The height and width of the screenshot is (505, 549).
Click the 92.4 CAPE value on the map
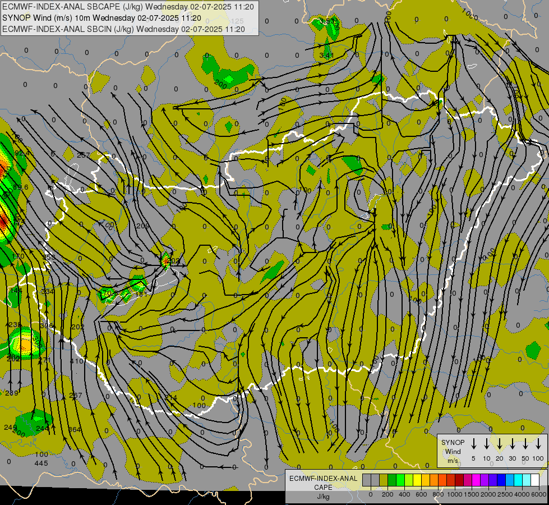coord(21,154)
